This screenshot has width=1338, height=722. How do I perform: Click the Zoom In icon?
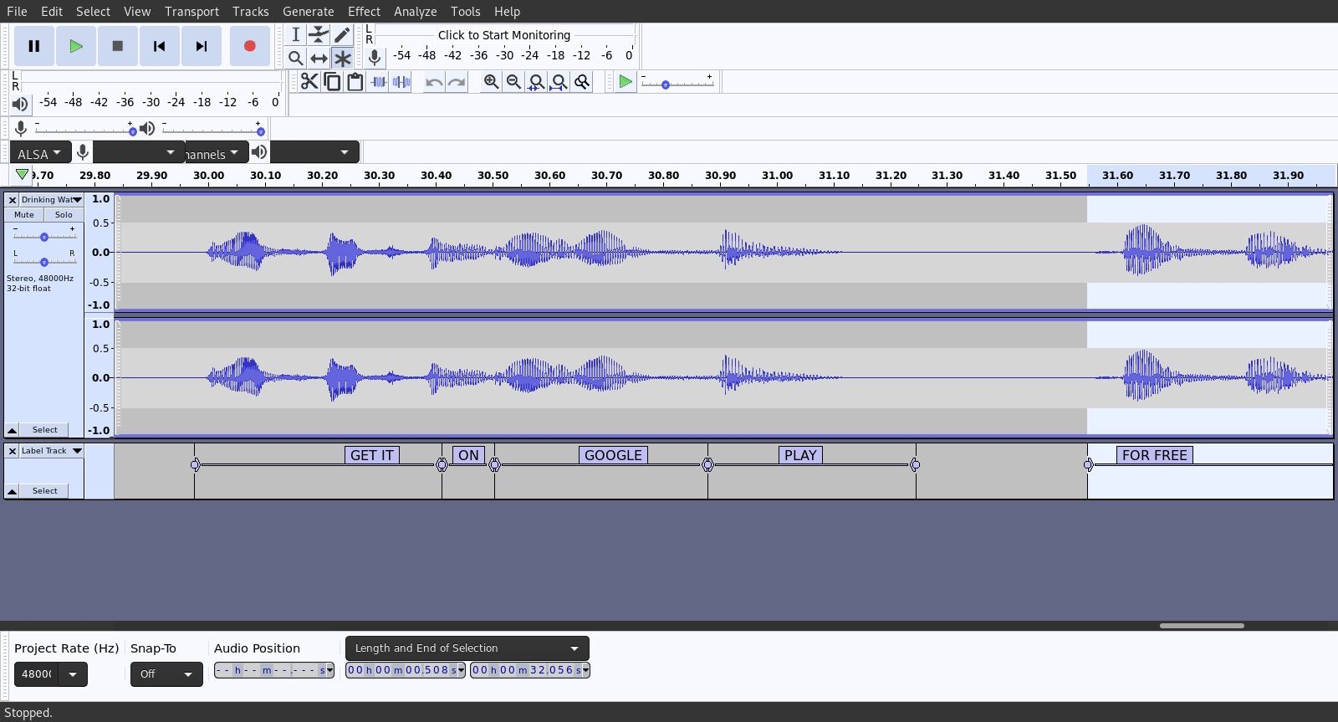pyautogui.click(x=491, y=81)
